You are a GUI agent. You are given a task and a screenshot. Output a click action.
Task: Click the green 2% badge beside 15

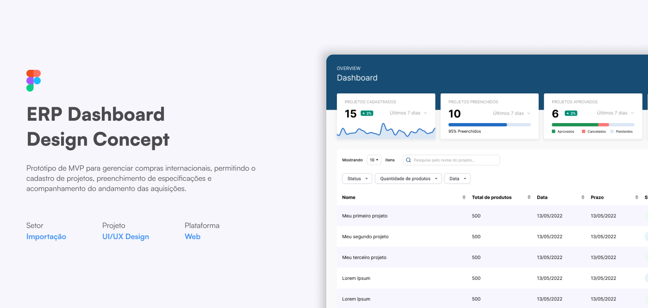point(367,113)
